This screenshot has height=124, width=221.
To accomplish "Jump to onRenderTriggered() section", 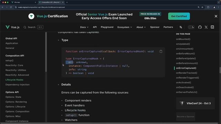I will pos(188,77).
